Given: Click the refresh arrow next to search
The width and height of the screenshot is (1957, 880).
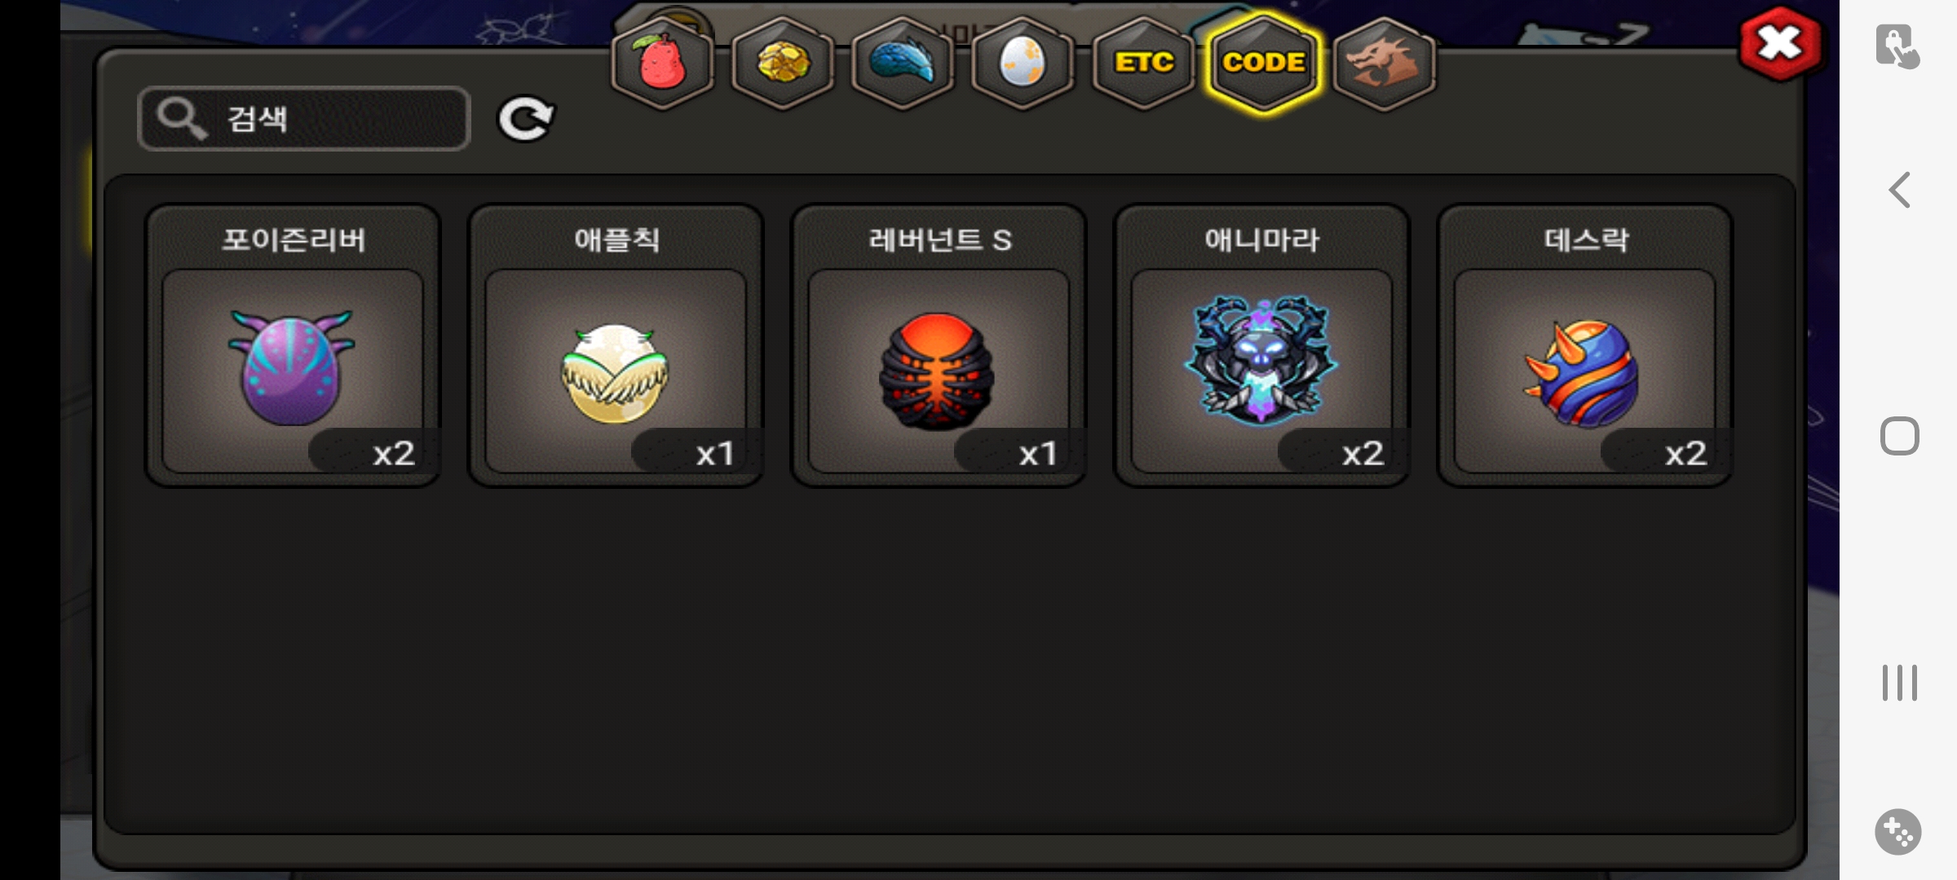Looking at the screenshot, I should [526, 120].
